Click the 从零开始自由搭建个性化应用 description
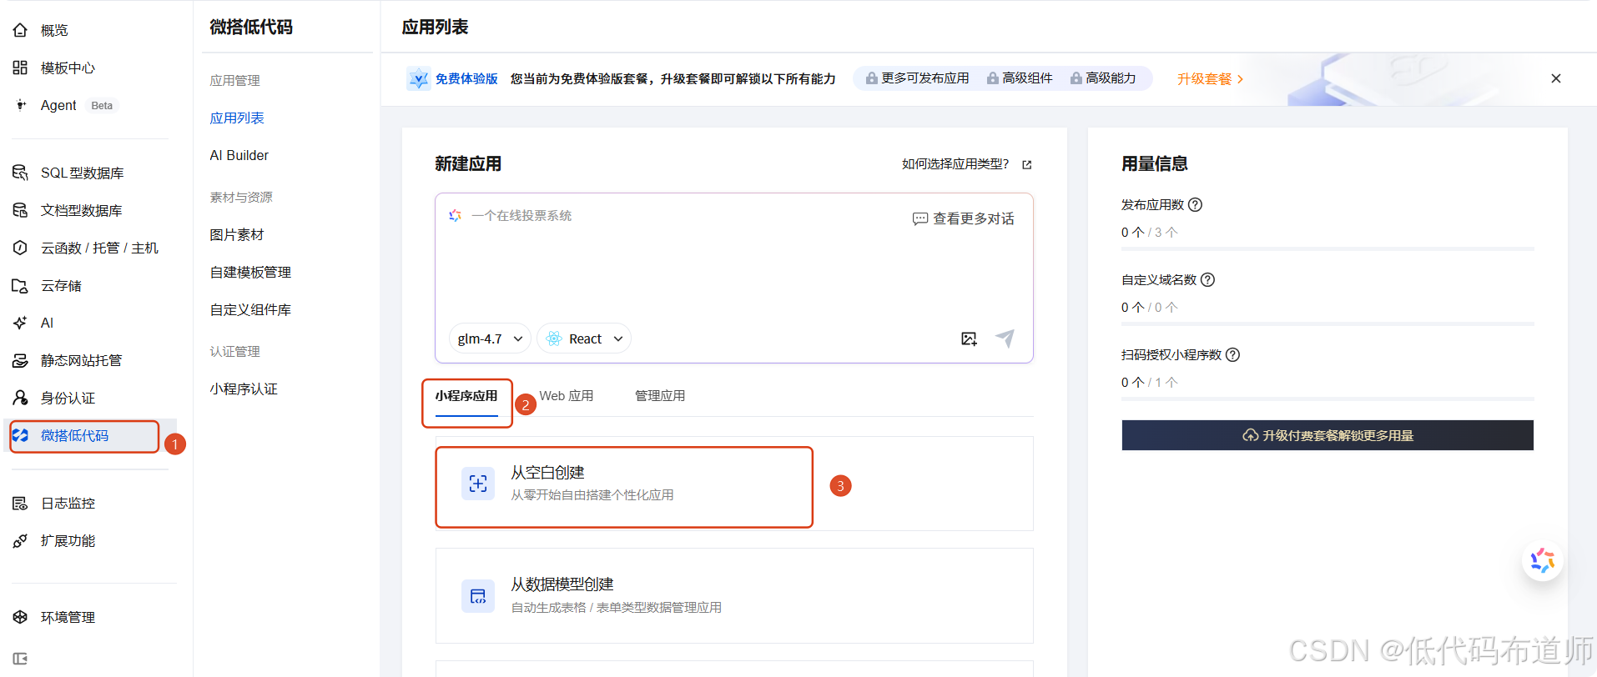Screen dimensions: 1597x677 pos(592,495)
